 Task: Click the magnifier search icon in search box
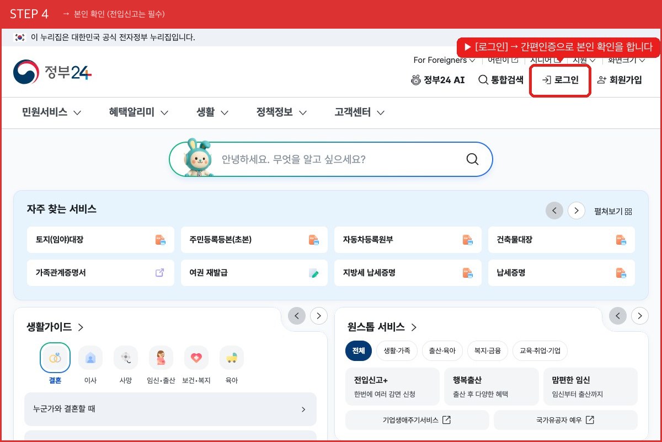point(472,159)
